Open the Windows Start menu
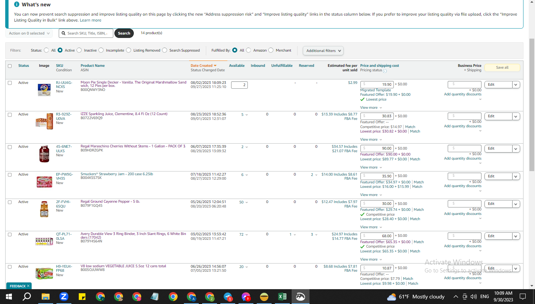 (9, 297)
